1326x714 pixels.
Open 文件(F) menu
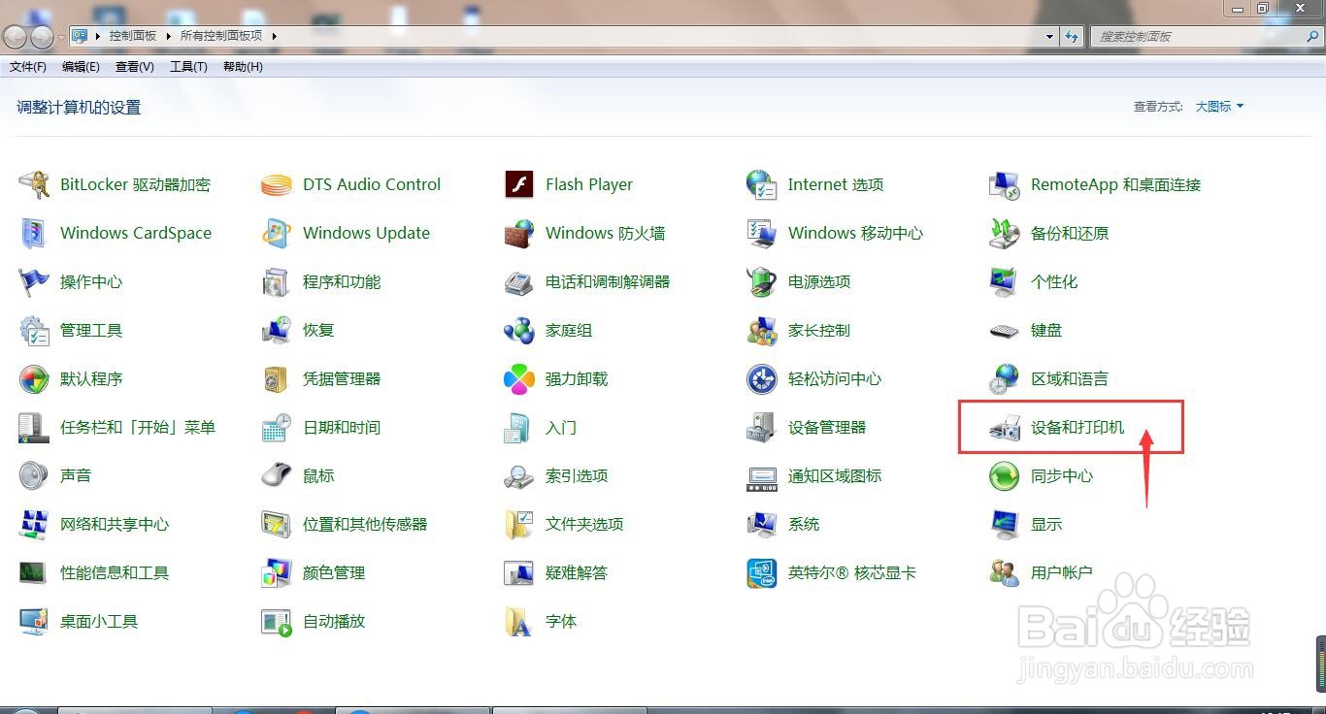click(x=28, y=67)
